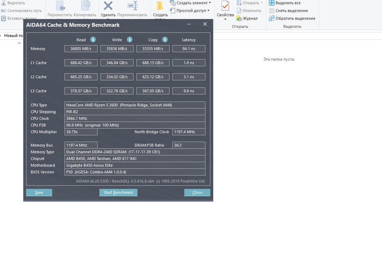Click the L2 Cache Copy value 623.12 GB/s
This screenshot has width=382, height=259.
coord(153,77)
